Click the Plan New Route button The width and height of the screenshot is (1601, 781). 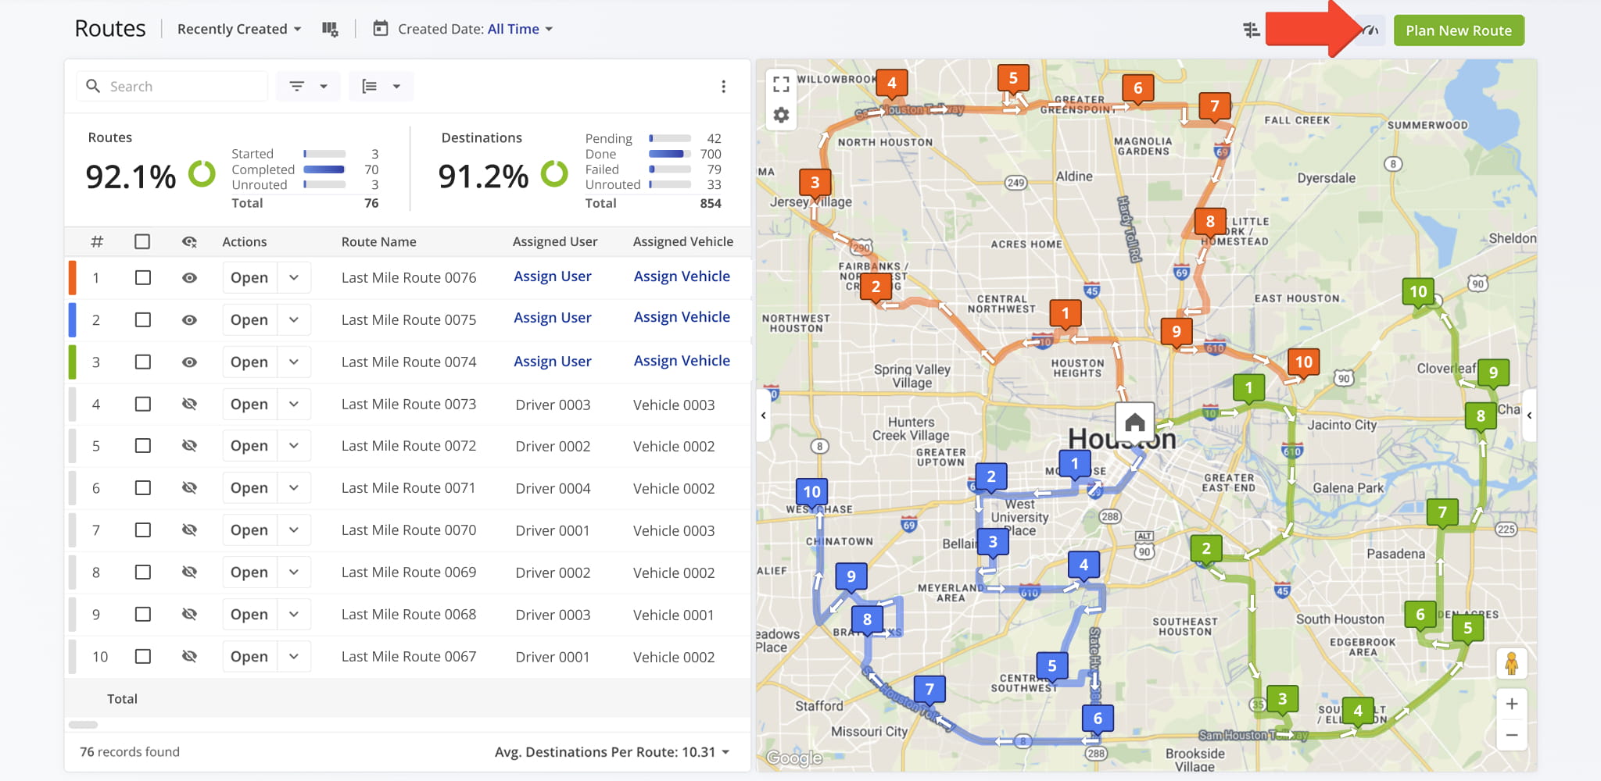coord(1458,30)
